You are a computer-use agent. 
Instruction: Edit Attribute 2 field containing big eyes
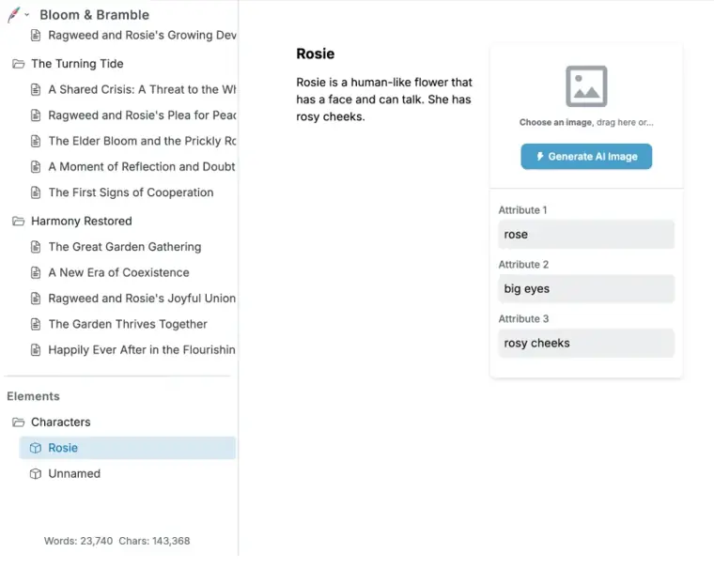[586, 288]
